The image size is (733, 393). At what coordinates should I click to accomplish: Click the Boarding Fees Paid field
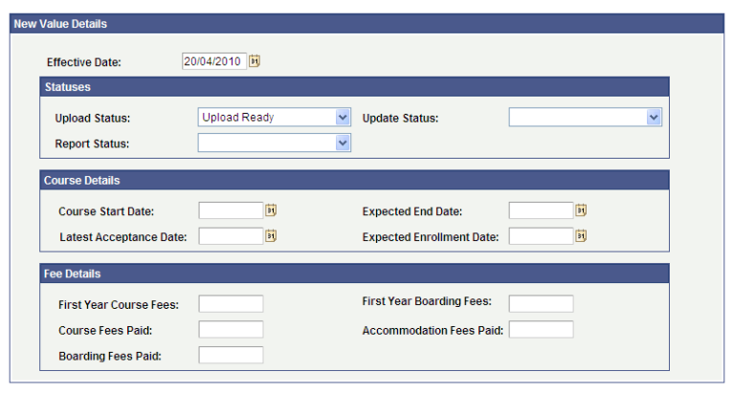pos(231,355)
